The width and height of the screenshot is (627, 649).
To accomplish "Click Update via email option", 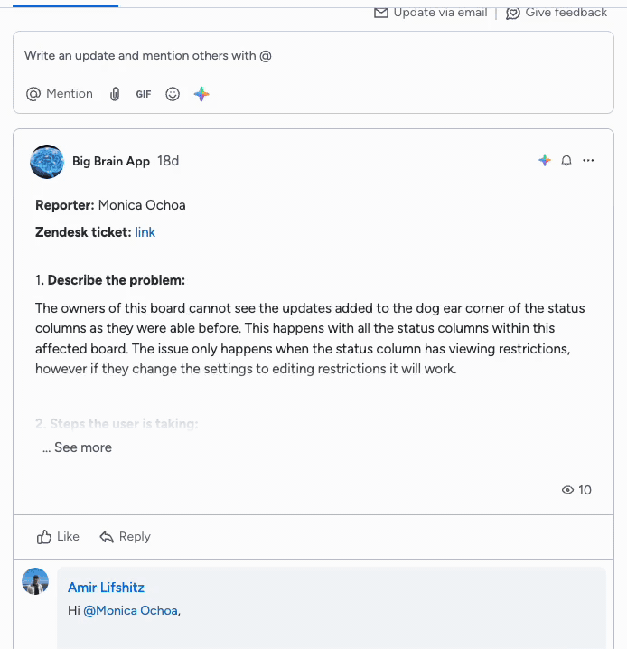I will click(x=430, y=13).
